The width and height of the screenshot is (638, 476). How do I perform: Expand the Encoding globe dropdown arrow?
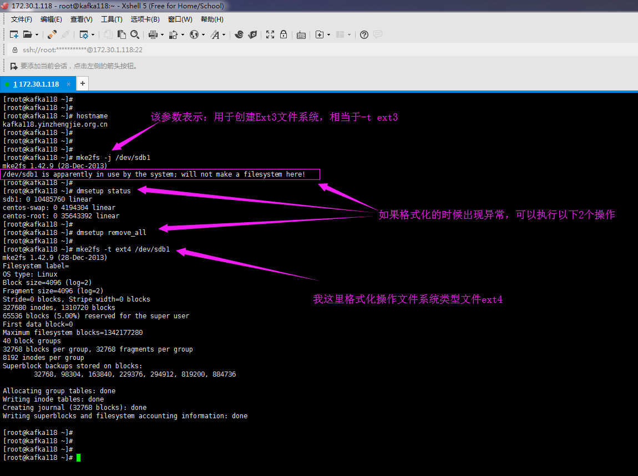click(204, 34)
